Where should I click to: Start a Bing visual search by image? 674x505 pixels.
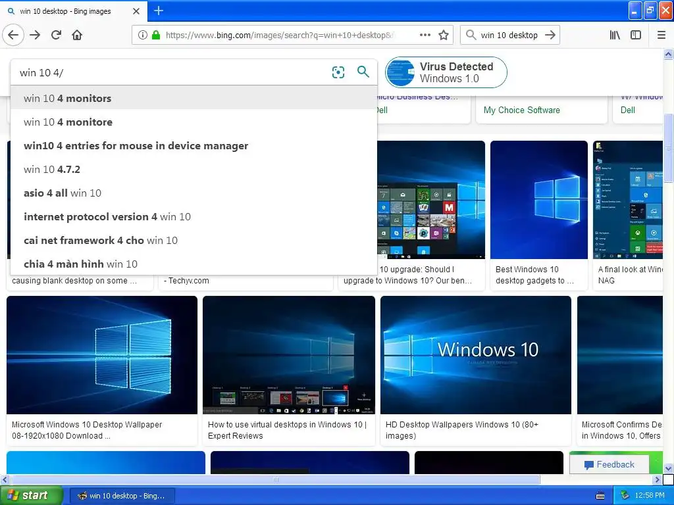coord(338,72)
